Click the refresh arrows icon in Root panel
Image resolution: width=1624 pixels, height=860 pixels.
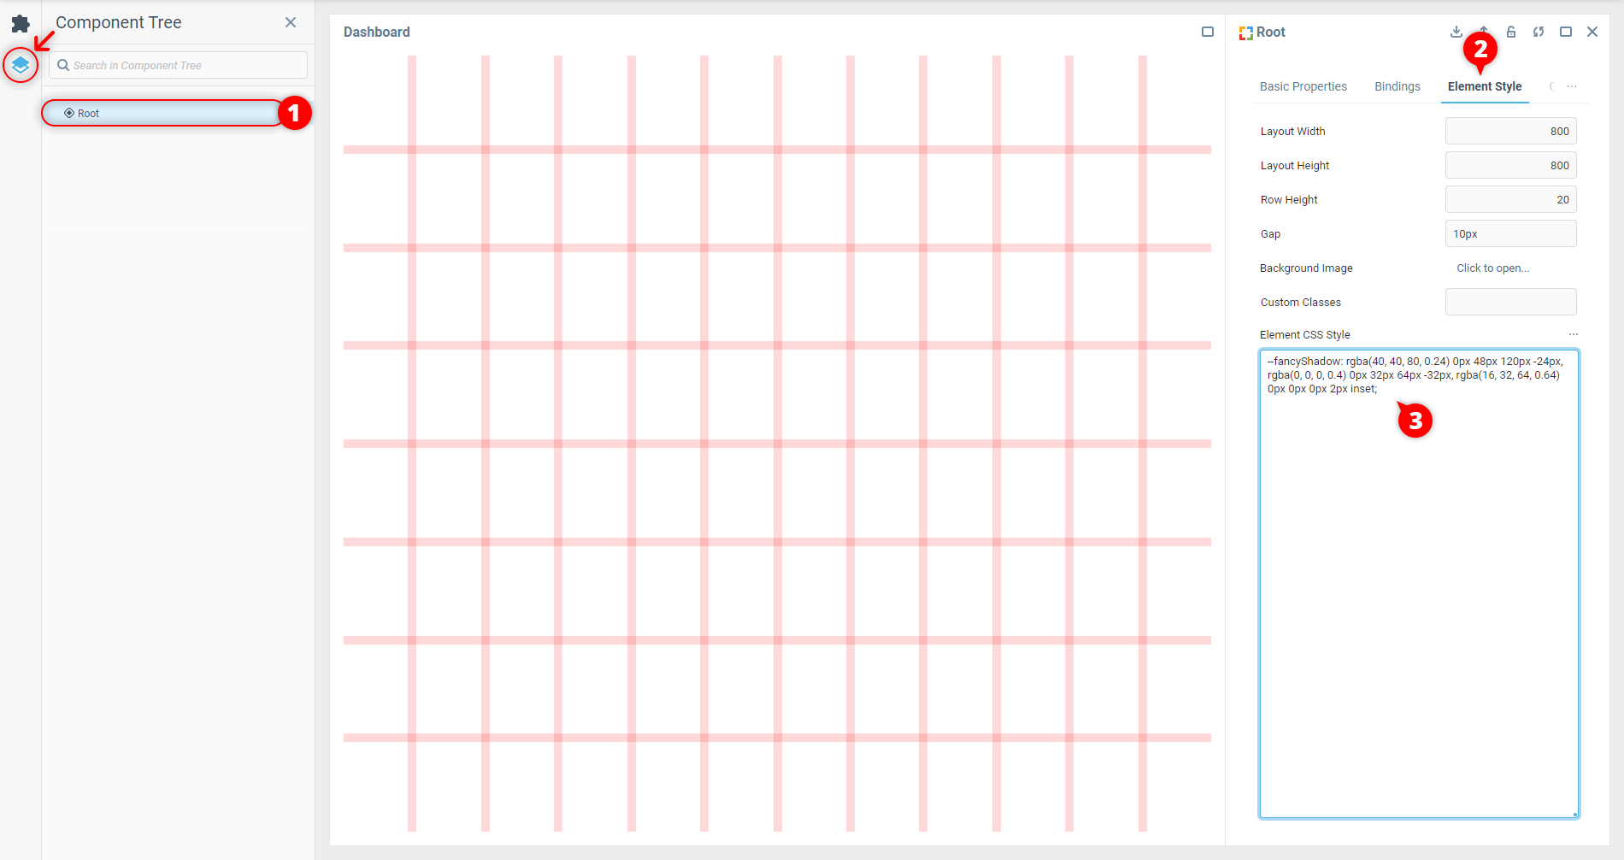click(1539, 32)
